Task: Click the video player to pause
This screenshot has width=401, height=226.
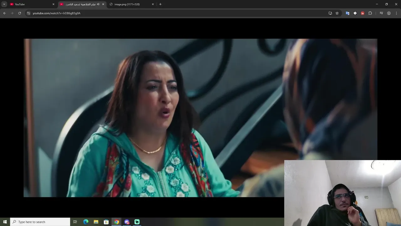Action: (x=200, y=118)
